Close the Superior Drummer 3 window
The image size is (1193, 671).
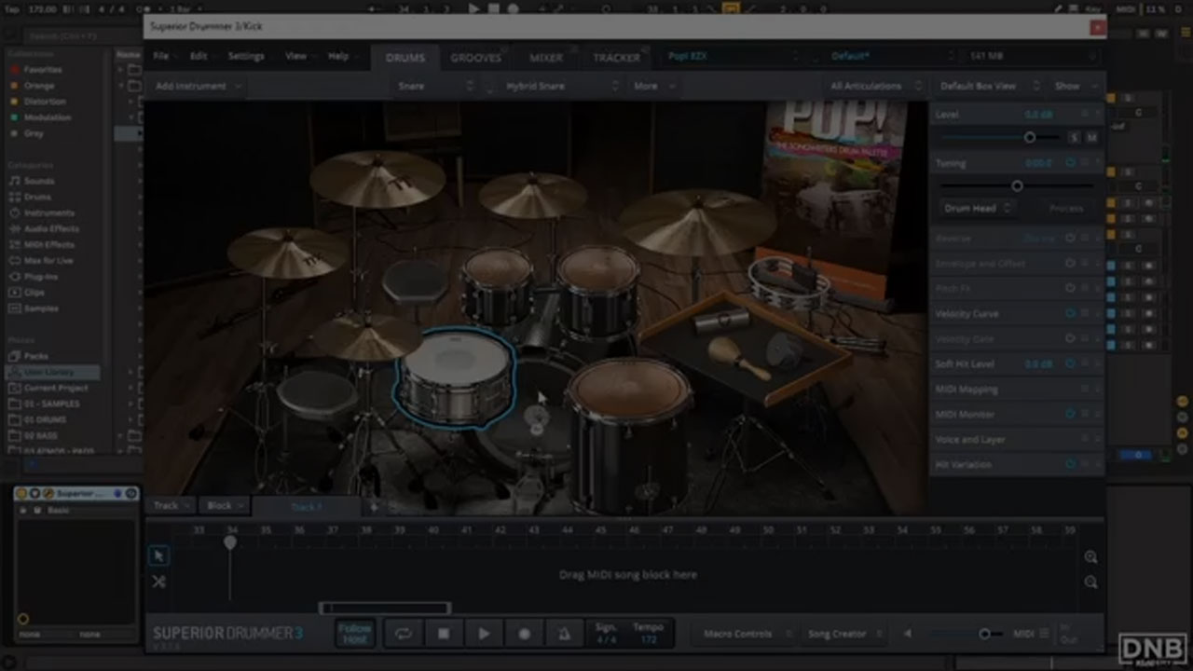tap(1096, 27)
